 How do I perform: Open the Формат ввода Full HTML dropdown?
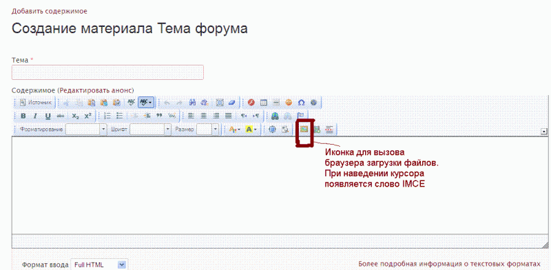click(x=98, y=264)
